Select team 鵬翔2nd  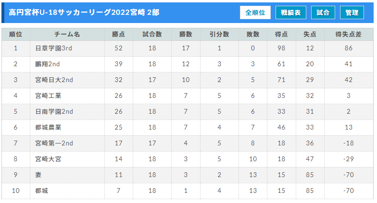pos(47,64)
